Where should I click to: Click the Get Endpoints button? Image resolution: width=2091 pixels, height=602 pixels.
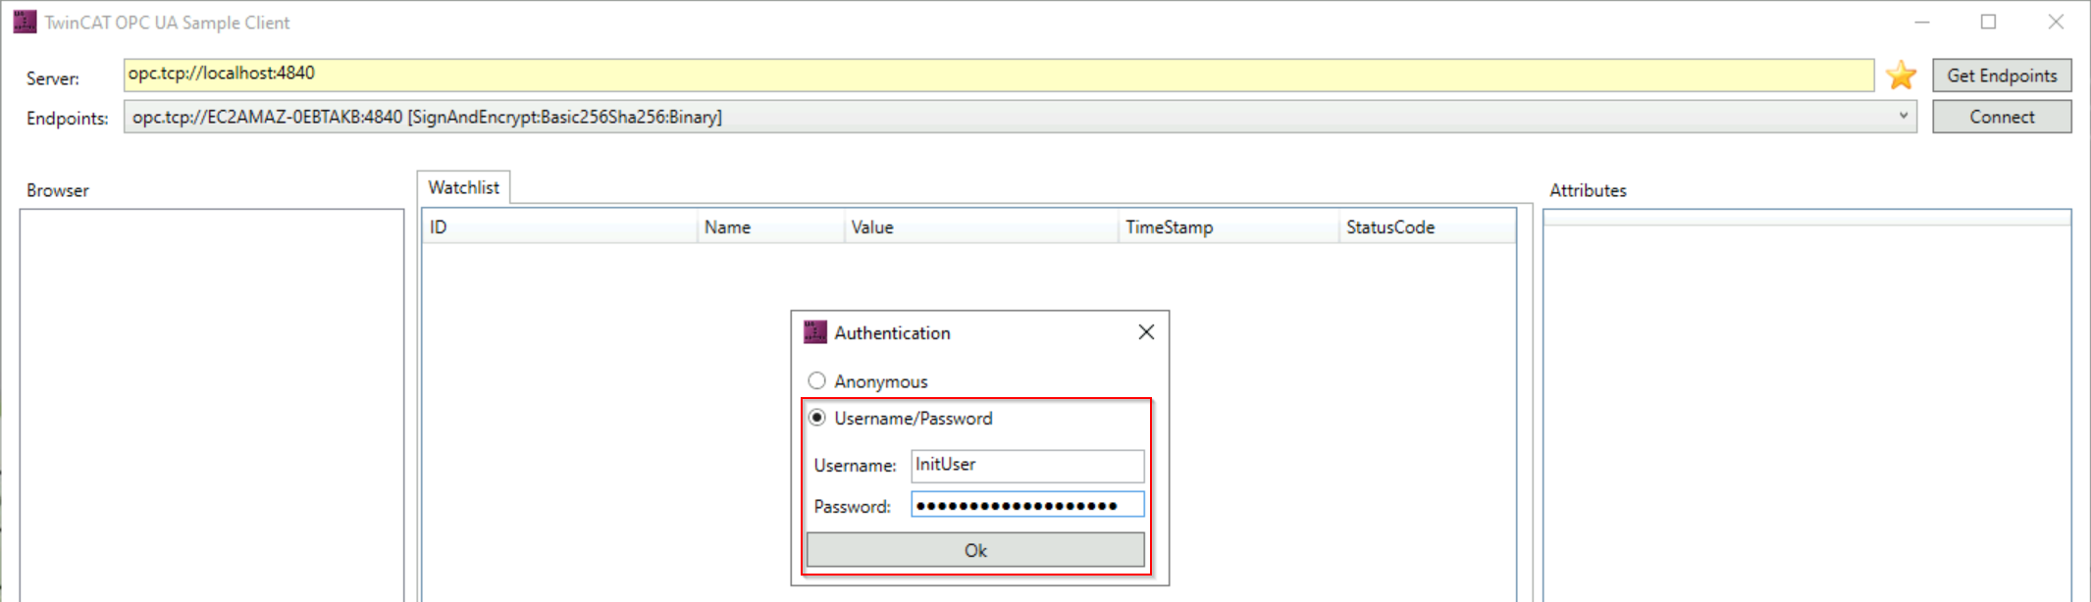point(2002,75)
